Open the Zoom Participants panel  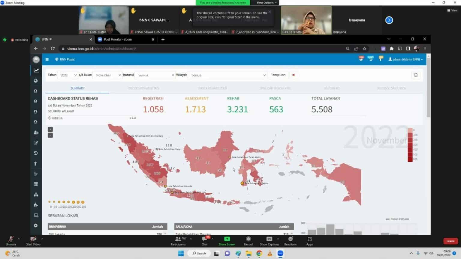pyautogui.click(x=178, y=241)
